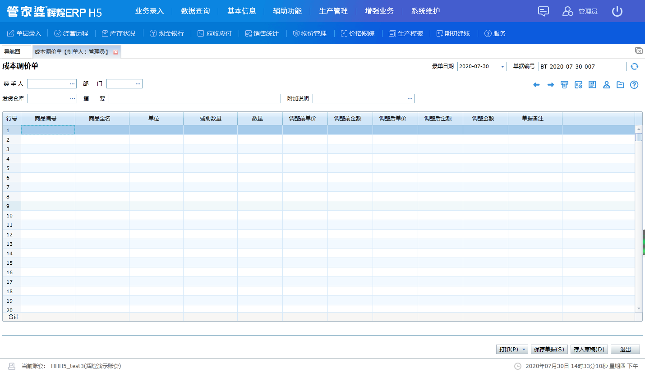The height and width of the screenshot is (373, 645).
Task: Open 发货仓库 selector ellipsis
Action: tap(72, 99)
